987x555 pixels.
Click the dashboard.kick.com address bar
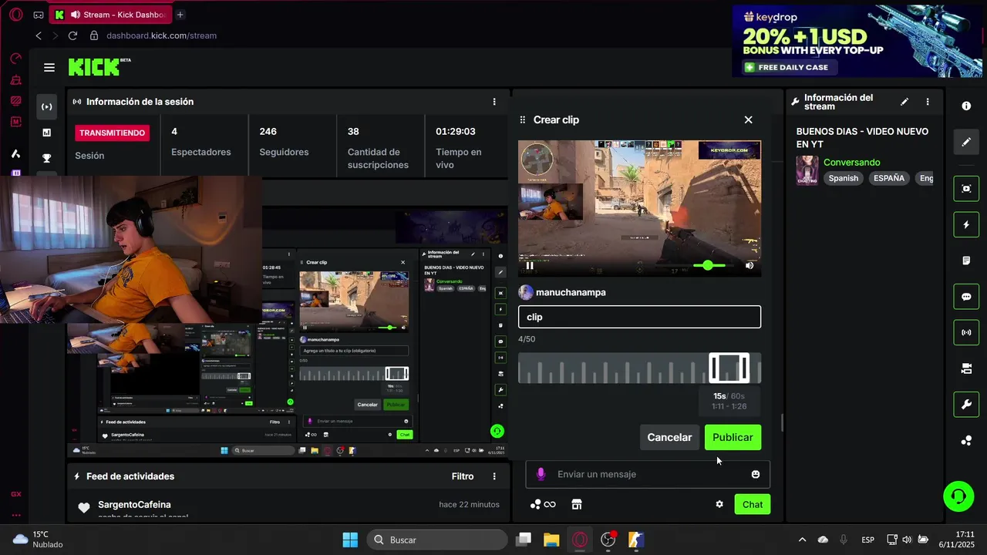point(161,35)
